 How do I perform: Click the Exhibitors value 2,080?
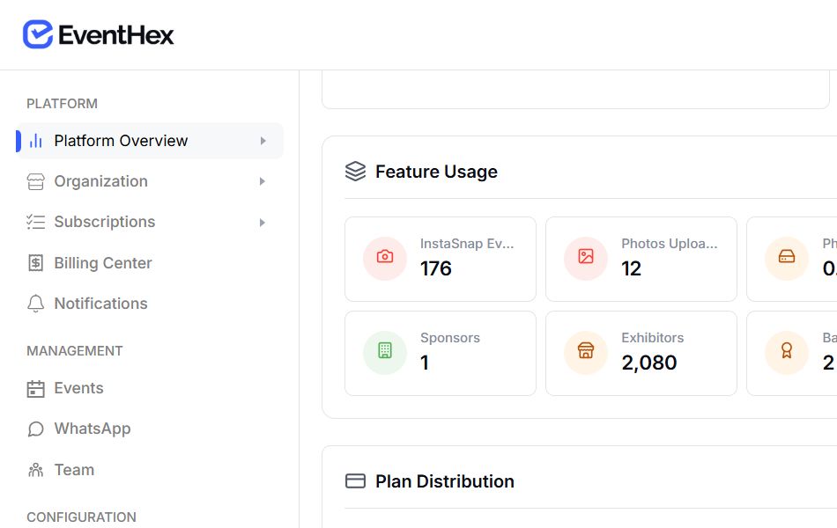[x=649, y=363]
